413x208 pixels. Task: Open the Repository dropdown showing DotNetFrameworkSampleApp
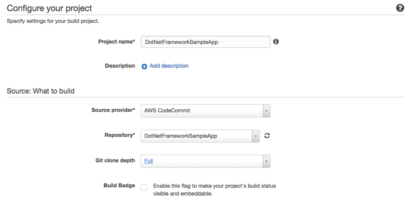[196, 136]
